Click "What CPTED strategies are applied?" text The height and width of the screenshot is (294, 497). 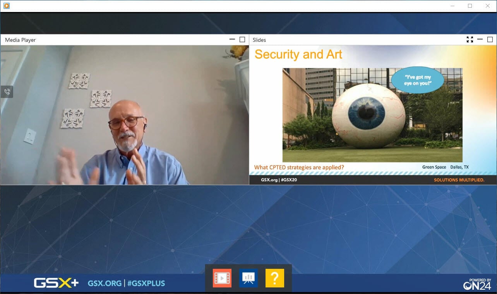(299, 168)
